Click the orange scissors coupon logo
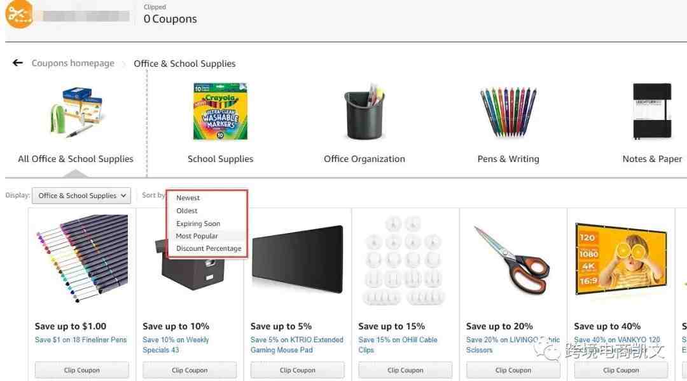Screen dimensions: 687x381 coord(19,14)
